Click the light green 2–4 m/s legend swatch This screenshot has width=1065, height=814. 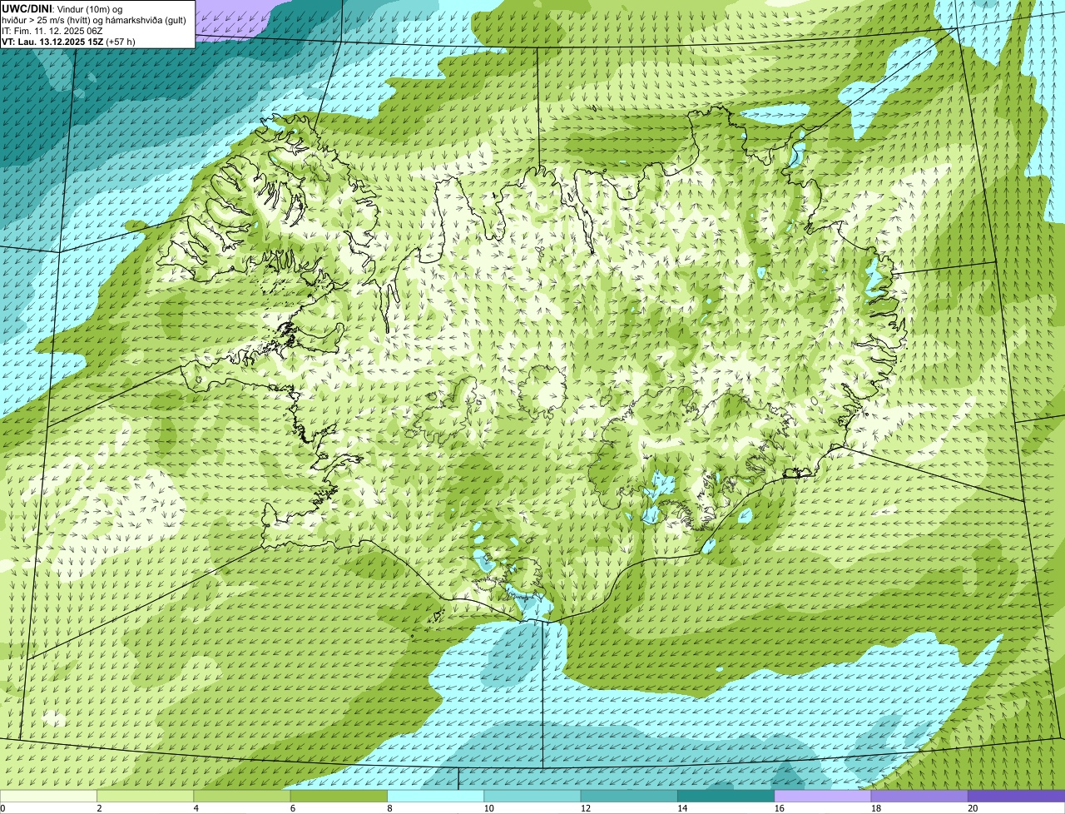pos(145,796)
